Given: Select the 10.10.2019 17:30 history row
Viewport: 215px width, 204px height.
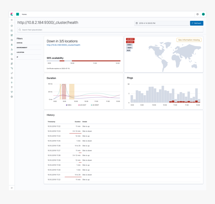Looking at the screenshot, I should (x=123, y=165).
